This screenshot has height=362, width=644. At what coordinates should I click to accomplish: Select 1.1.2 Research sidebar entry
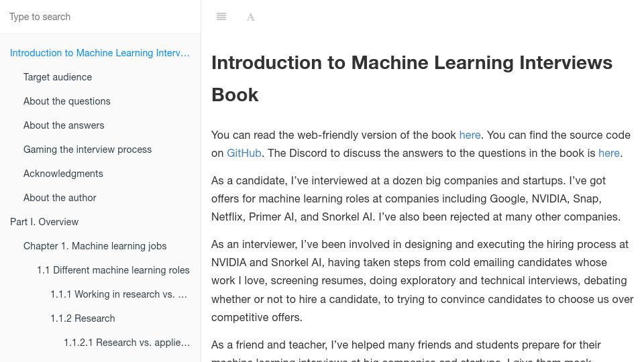(83, 318)
